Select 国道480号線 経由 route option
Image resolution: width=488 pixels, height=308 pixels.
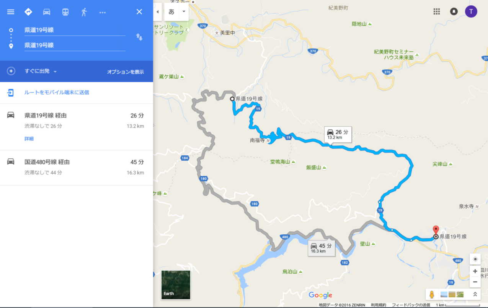(x=77, y=168)
